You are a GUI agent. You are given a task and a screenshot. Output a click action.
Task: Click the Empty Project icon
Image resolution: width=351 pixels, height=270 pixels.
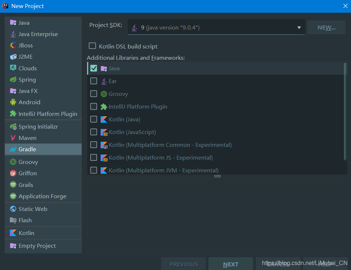pos(13,246)
